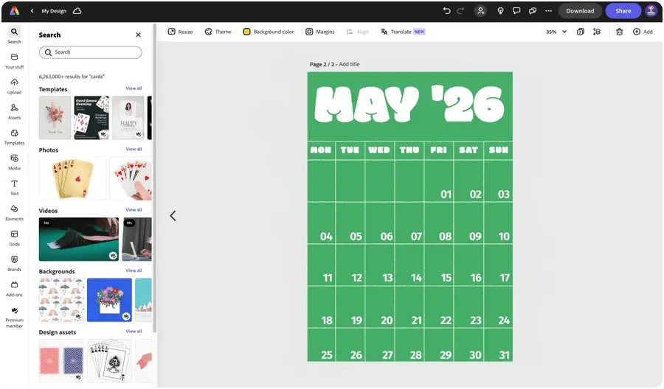Open Templates in the sidebar
This screenshot has height=389, width=664.
(15, 137)
